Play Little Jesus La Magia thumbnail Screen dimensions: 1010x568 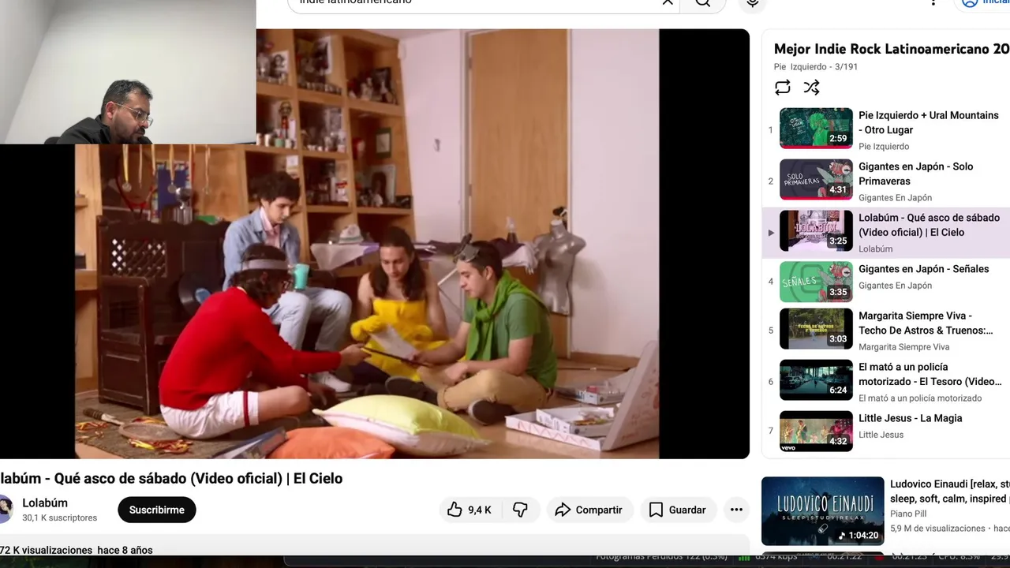click(x=816, y=431)
